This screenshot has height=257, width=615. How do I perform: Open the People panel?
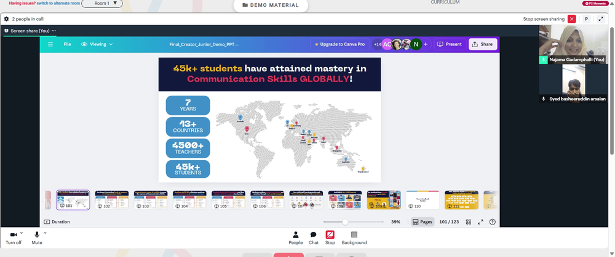(296, 238)
